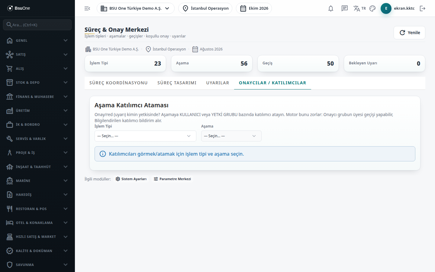Click the BsuOne logo
435x272 pixels.
[19, 8]
